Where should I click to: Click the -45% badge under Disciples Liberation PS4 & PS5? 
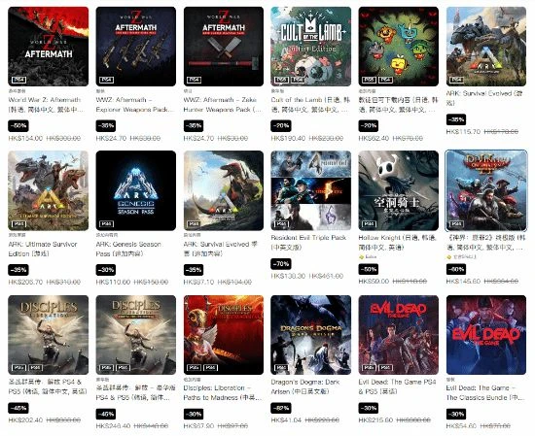18,408
